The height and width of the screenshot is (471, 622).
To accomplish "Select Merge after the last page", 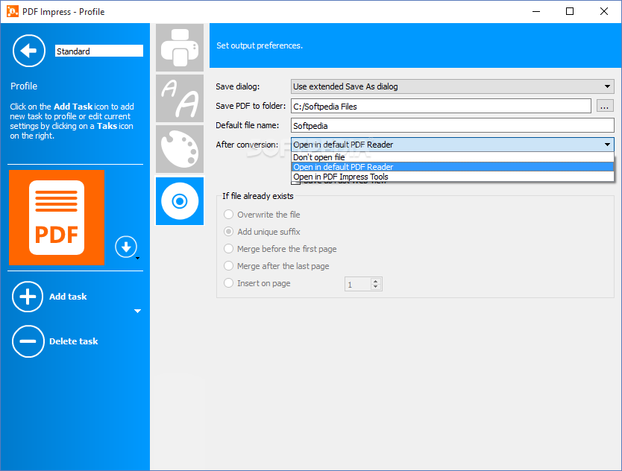I will (228, 265).
